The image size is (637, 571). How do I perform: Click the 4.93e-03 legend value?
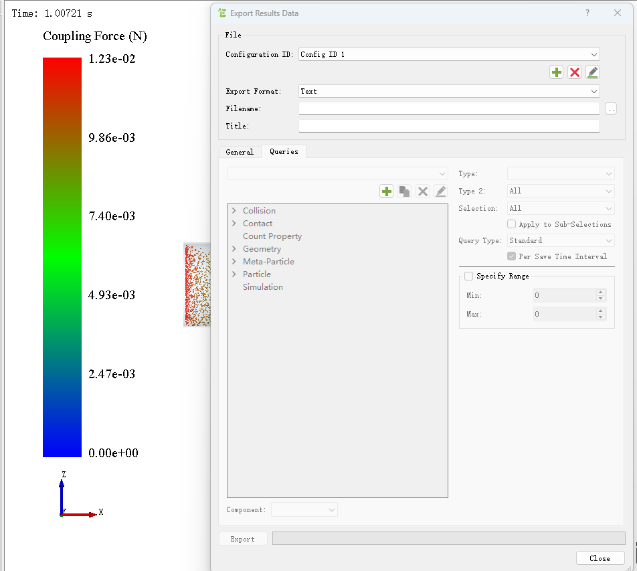click(x=112, y=295)
